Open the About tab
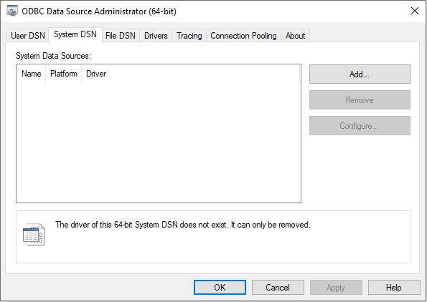Image resolution: width=427 pixels, height=302 pixels. [x=295, y=36]
